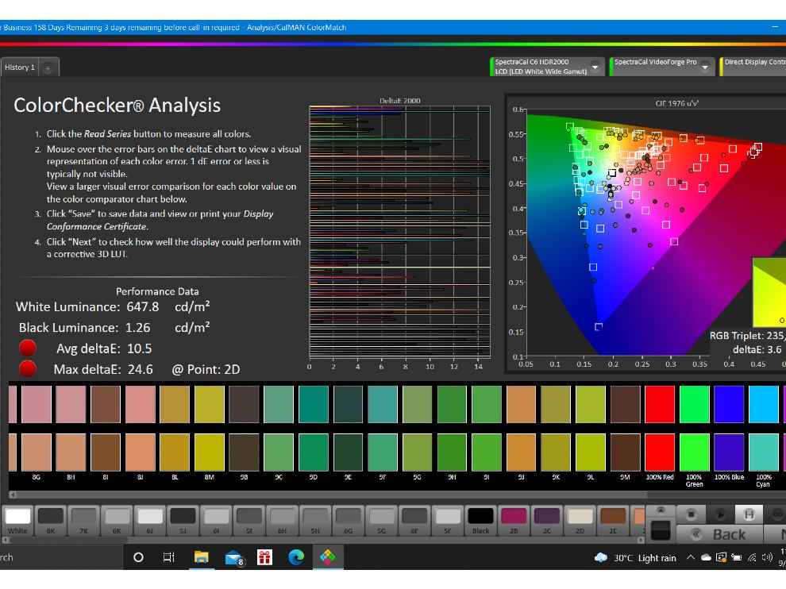The width and height of the screenshot is (786, 589).
Task: Click the Performance Data heading
Action: click(157, 291)
